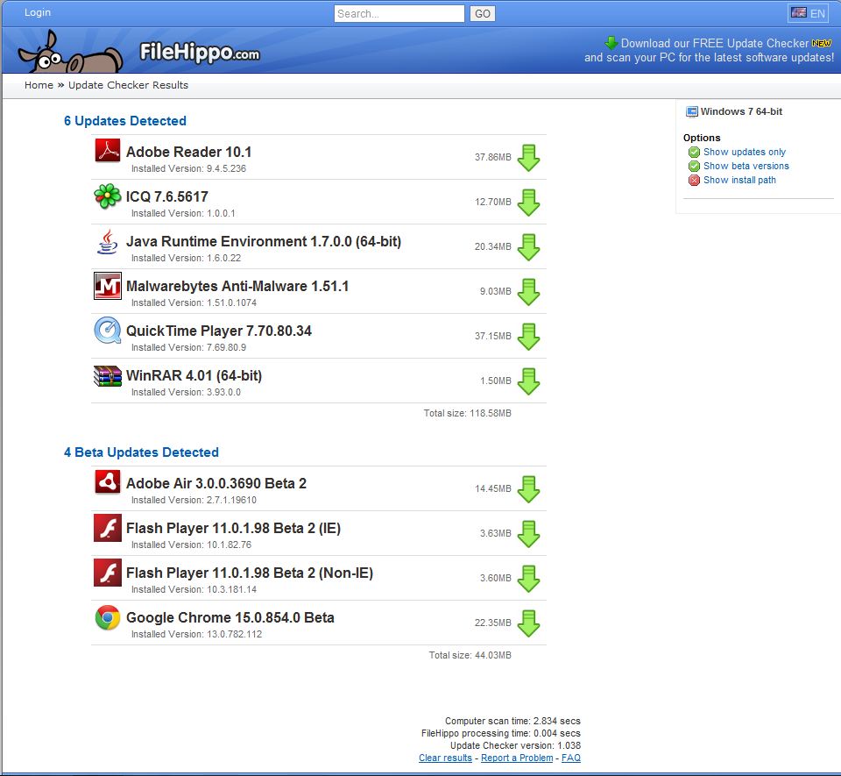Screen dimensions: 841x776
Task: Click the green arrow beside Update Checker banner
Action: 611,43
